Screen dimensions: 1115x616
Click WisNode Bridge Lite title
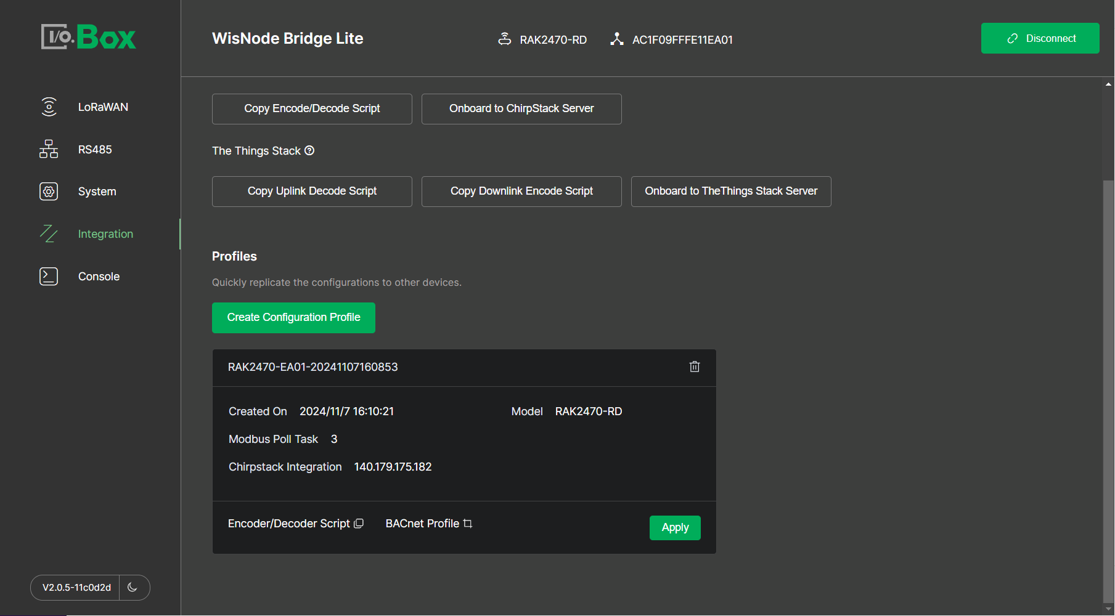[288, 38]
